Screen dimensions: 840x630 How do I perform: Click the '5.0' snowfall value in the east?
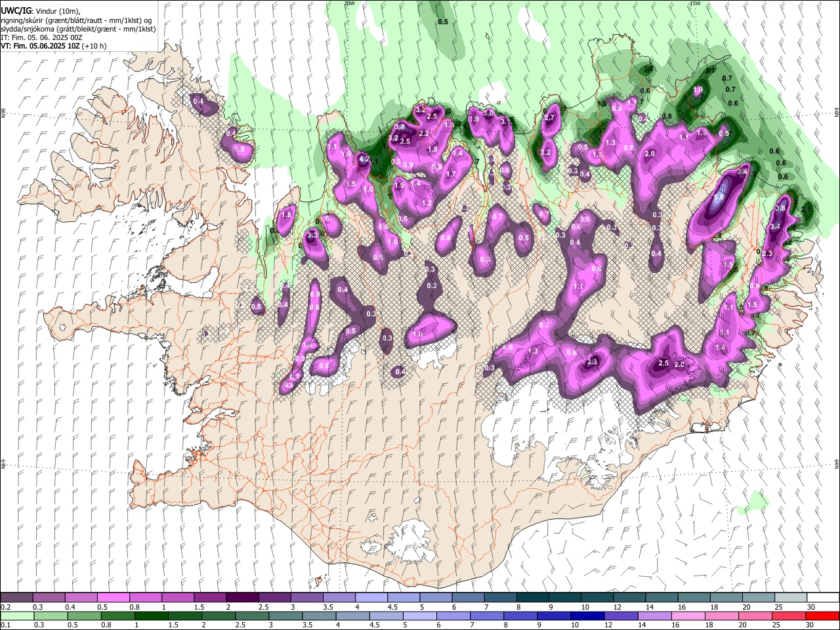coord(719,197)
